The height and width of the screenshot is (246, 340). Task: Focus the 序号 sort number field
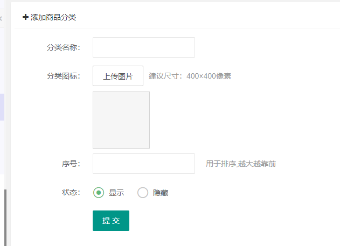pyautogui.click(x=143, y=164)
